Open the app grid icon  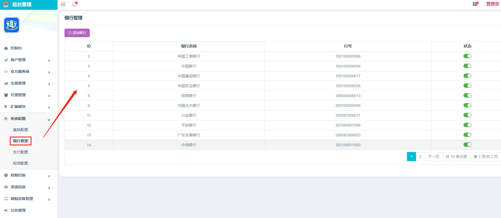pos(475,4)
